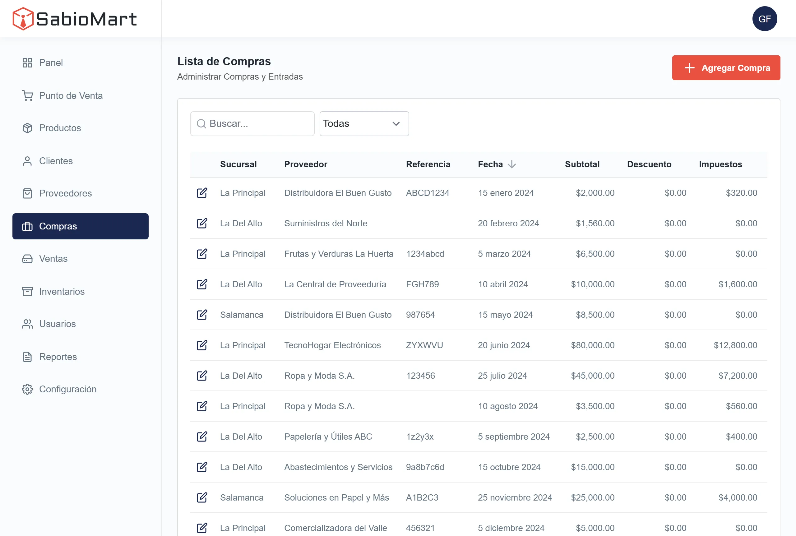Focus the Buscar search field
796x536 pixels.
click(252, 124)
